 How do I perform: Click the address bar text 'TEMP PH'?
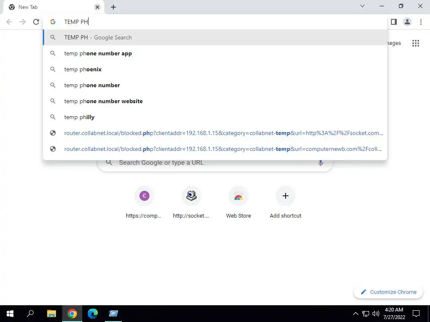tap(76, 22)
